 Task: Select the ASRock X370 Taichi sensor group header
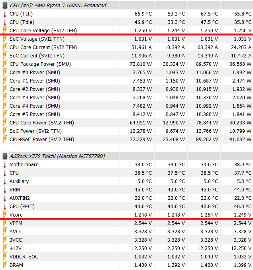tap(57, 156)
